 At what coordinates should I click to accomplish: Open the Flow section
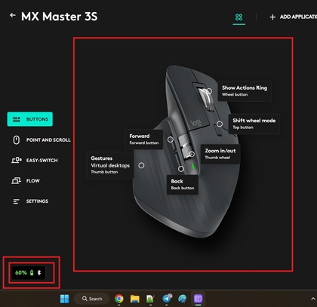(x=26, y=181)
